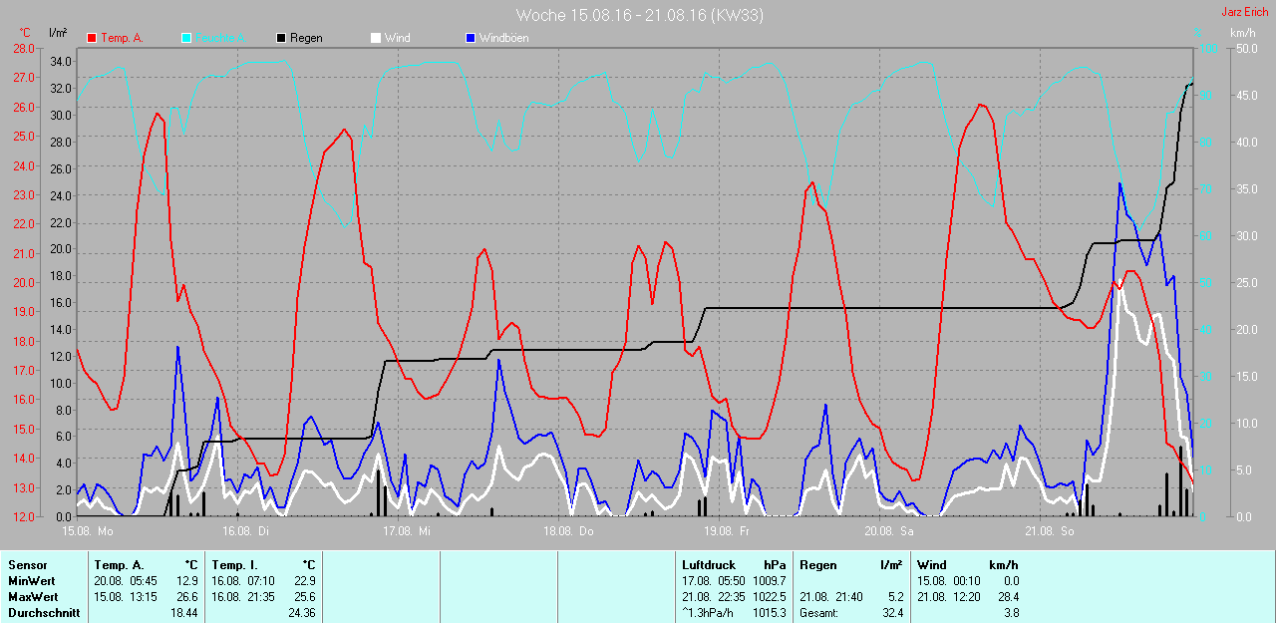Viewport: 1276px width, 623px height.
Task: Select the 17.08. Mi date label
Action: (x=406, y=532)
